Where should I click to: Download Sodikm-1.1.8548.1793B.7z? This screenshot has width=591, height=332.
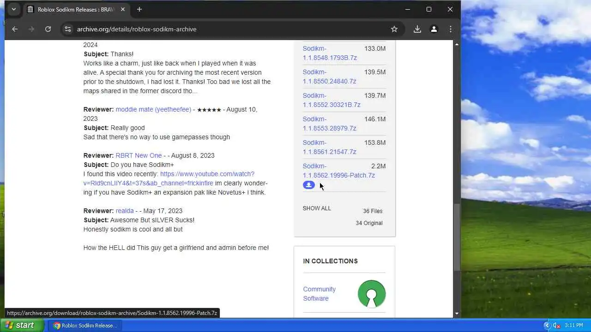tap(330, 53)
